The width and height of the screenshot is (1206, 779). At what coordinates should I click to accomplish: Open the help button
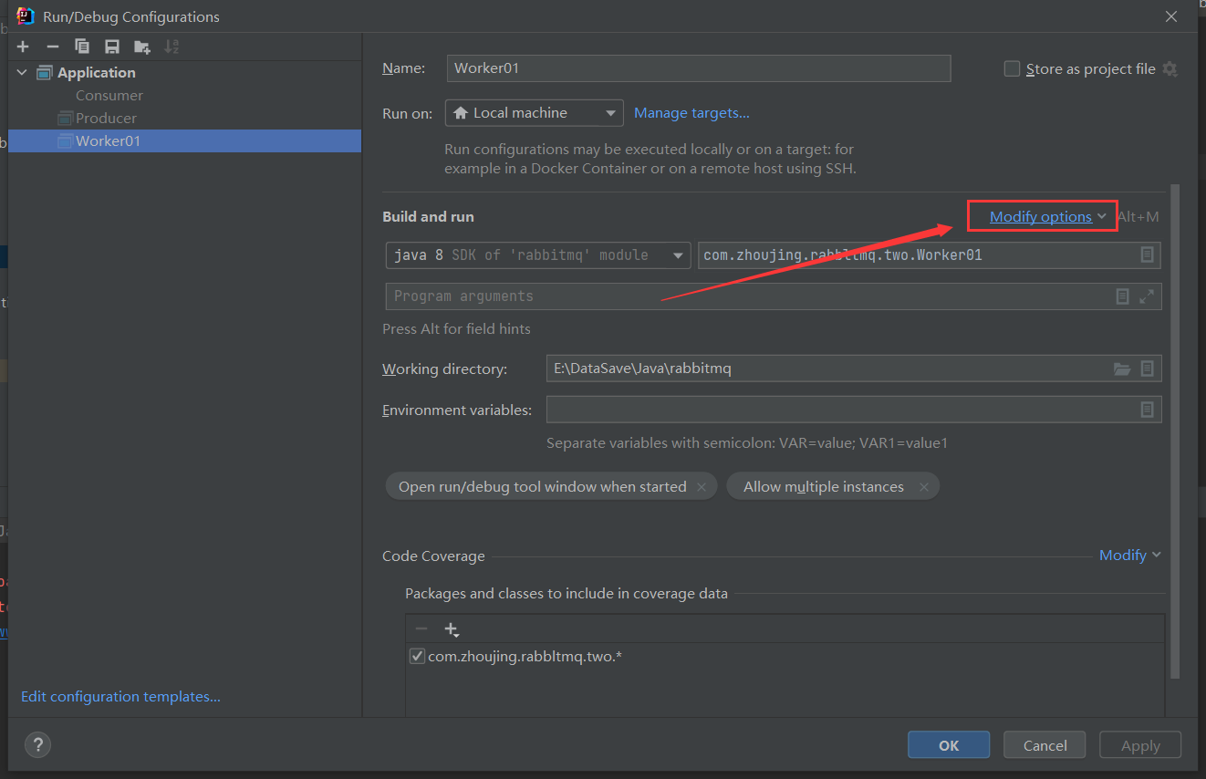37,745
